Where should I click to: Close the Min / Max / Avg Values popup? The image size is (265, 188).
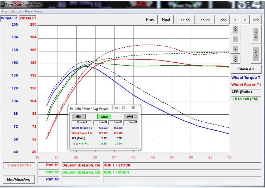[x=133, y=108]
